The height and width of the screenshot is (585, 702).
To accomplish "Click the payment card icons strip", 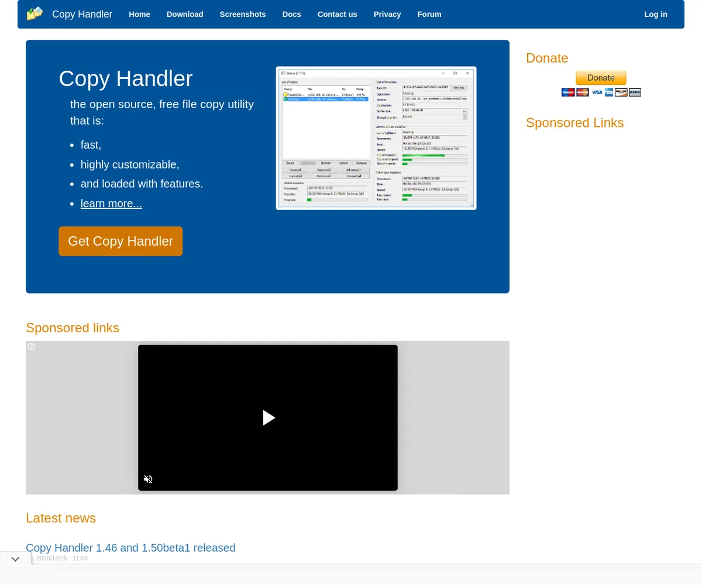I will point(601,92).
